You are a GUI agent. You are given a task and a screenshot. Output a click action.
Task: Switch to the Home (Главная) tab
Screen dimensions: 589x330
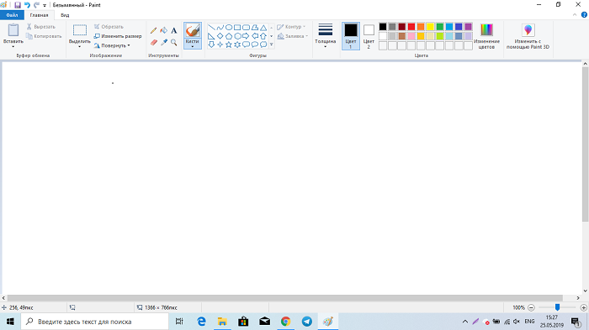[x=39, y=15]
